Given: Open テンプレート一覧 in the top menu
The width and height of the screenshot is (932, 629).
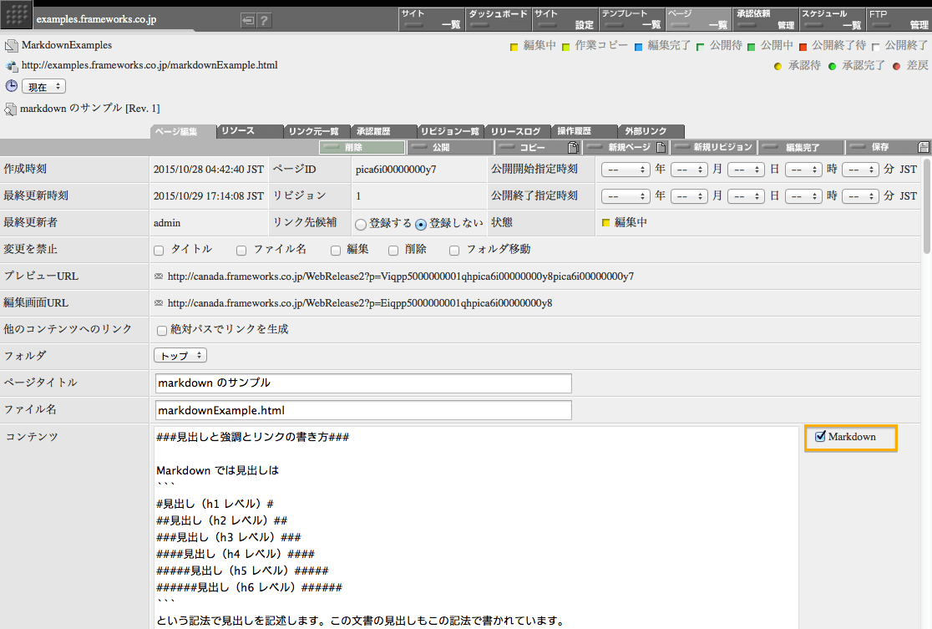Looking at the screenshot, I should [x=632, y=19].
